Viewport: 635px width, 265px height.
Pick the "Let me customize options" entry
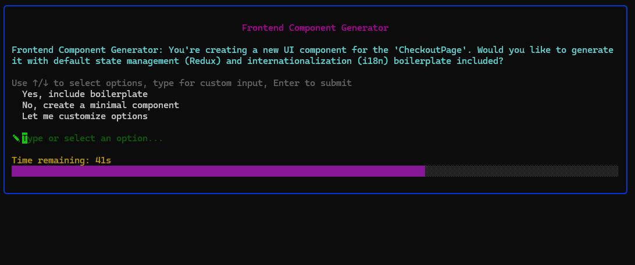(x=84, y=116)
